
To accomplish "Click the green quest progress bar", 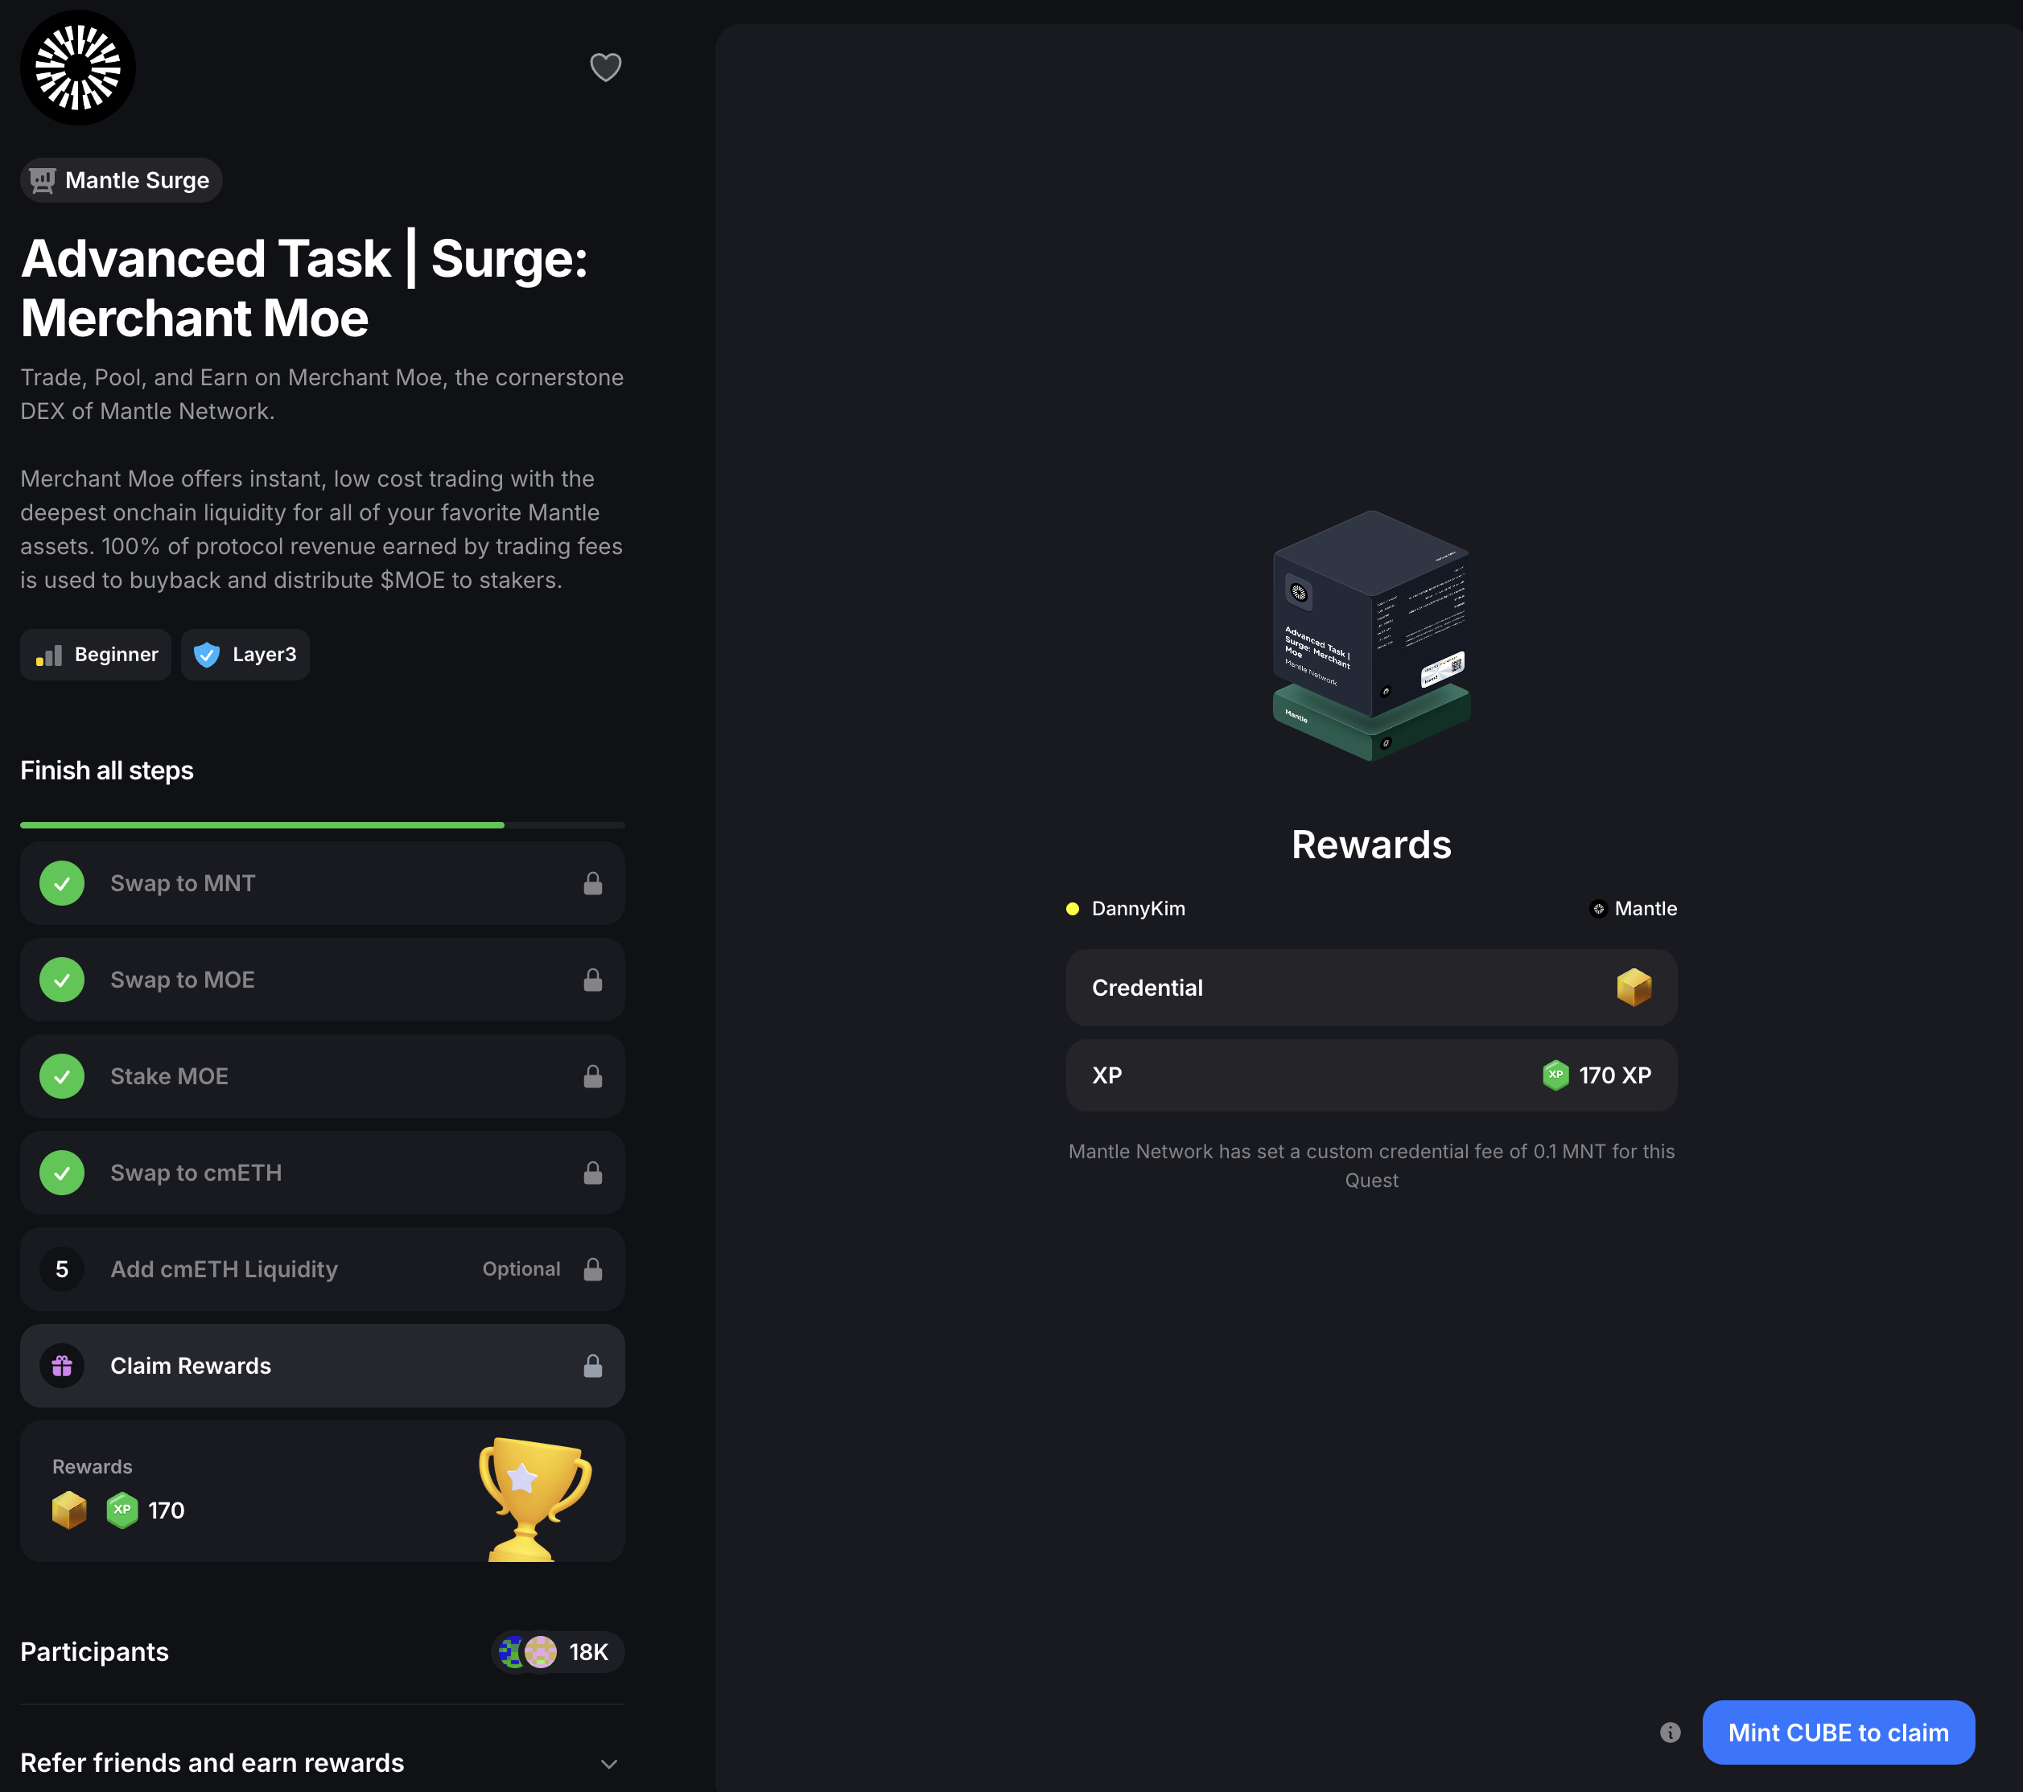I will tap(262, 824).
